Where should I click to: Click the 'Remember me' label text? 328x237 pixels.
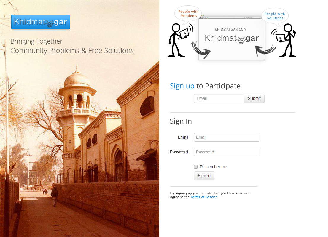(213, 167)
